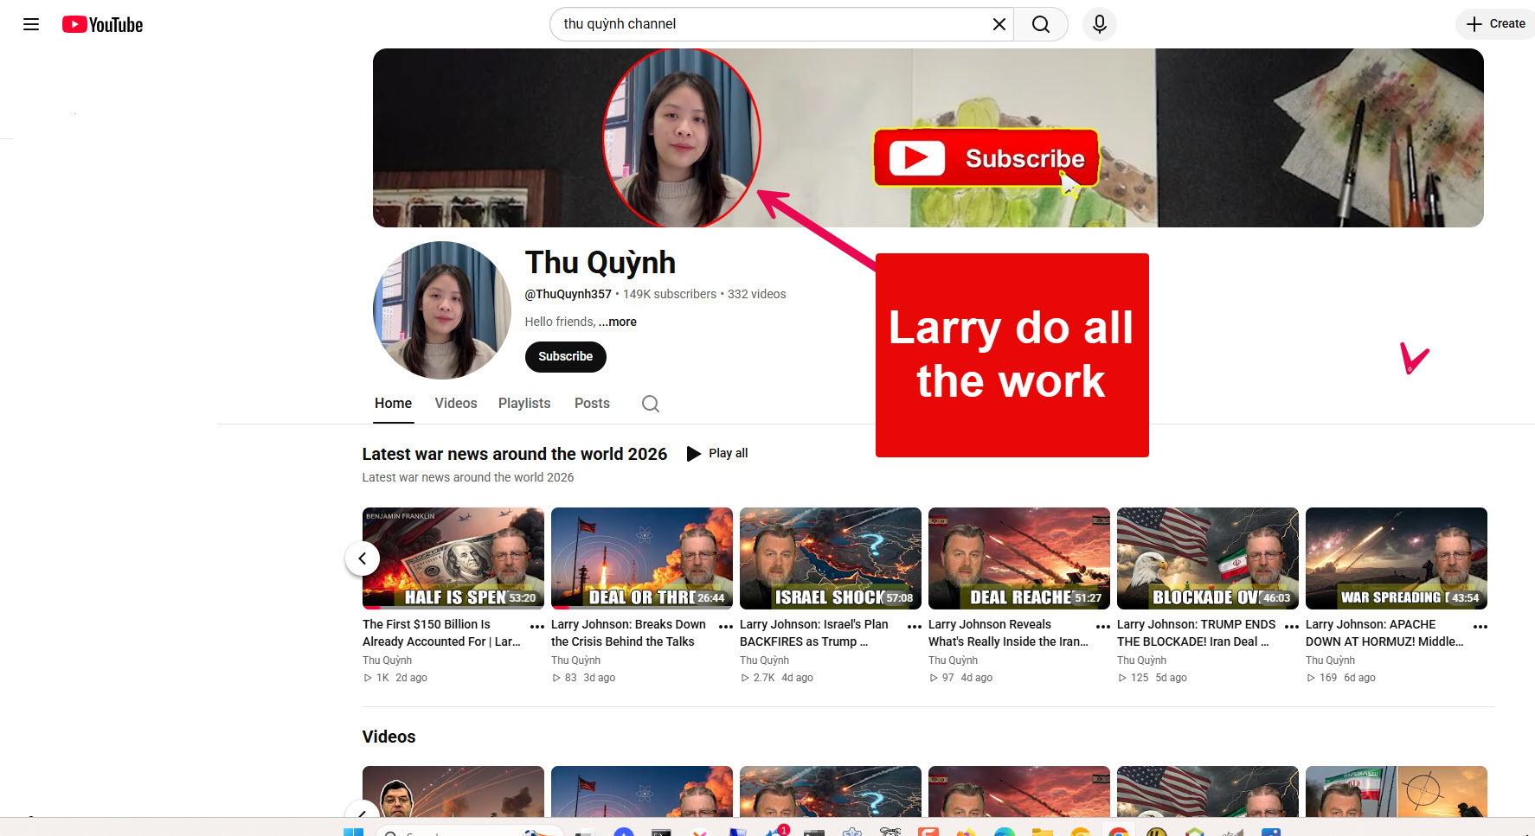Click the '332 videos' count

pyautogui.click(x=757, y=294)
